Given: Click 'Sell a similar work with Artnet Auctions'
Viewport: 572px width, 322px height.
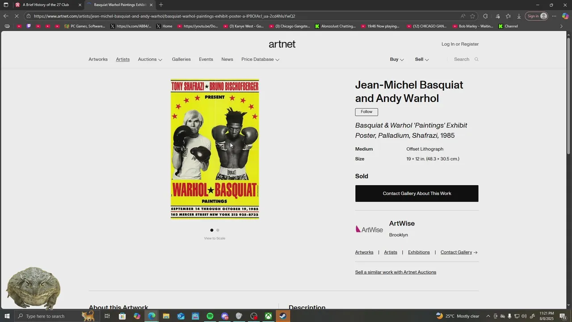Looking at the screenshot, I should [395, 272].
